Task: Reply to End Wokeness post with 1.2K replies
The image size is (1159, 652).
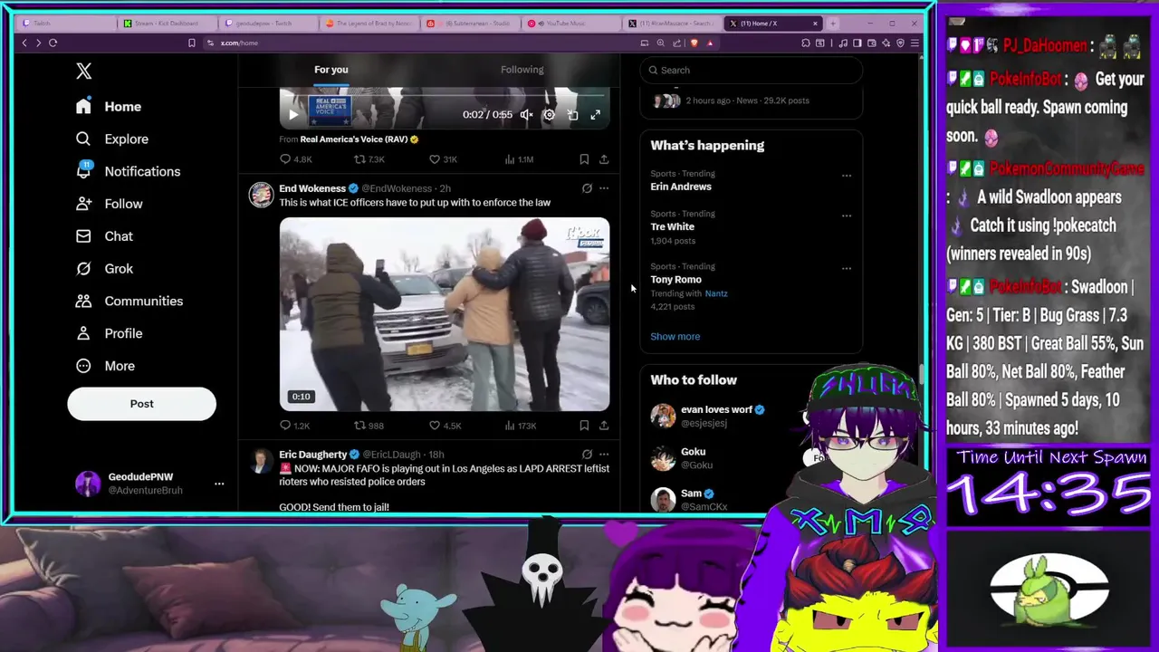Action: pyautogui.click(x=294, y=426)
